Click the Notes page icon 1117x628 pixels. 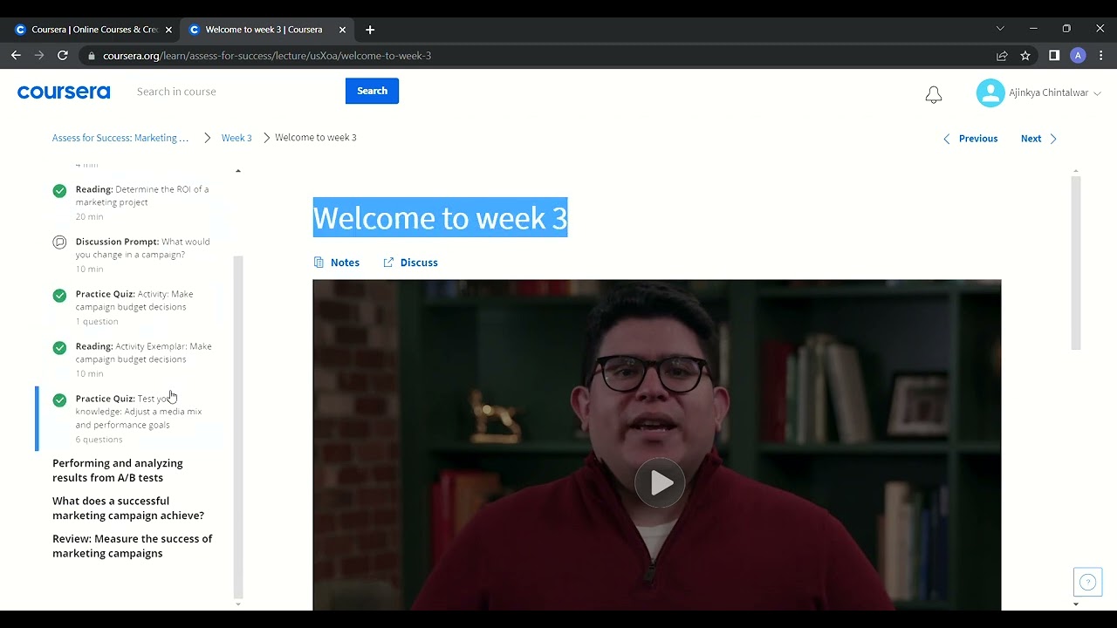coord(319,263)
